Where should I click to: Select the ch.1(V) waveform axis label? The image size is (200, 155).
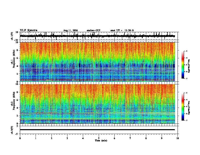point(12,36)
